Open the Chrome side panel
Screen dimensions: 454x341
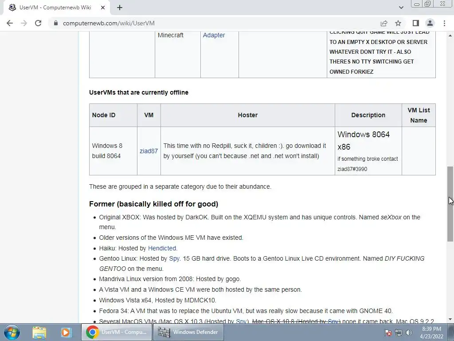(416, 23)
